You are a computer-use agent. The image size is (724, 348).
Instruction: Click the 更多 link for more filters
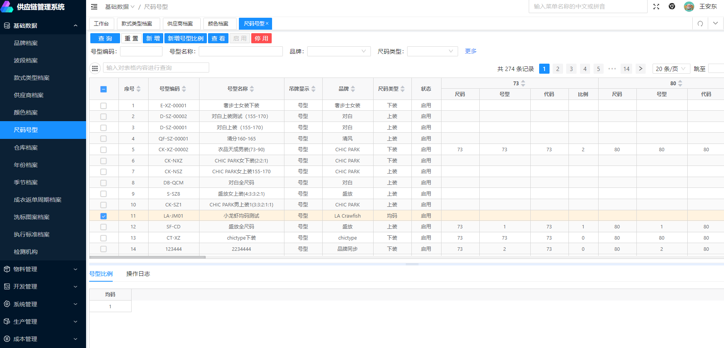[x=470, y=51]
